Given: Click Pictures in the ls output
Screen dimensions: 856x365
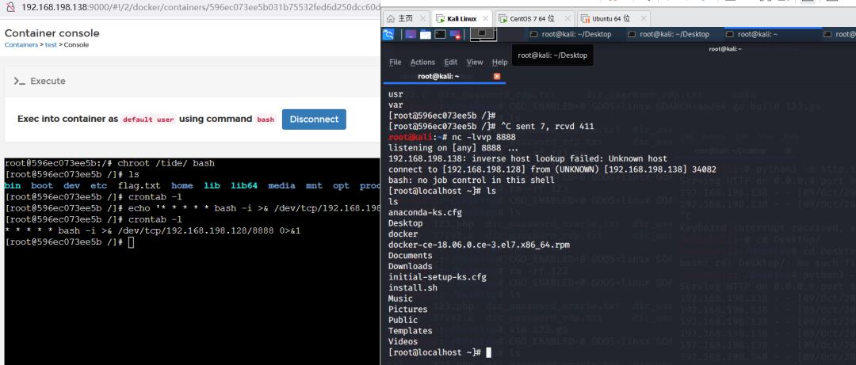Looking at the screenshot, I should click(408, 310).
